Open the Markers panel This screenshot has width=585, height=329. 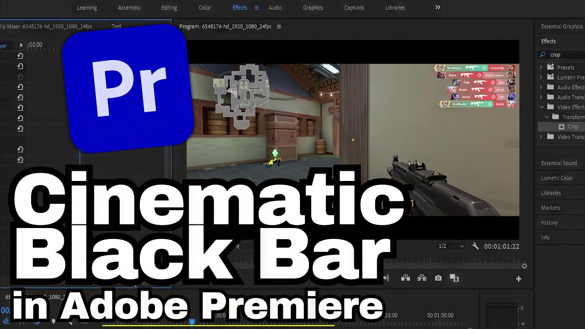550,207
